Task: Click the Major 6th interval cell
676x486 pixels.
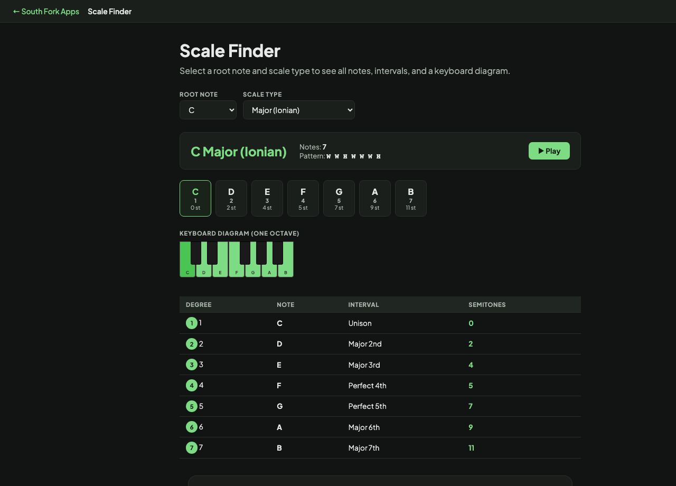Action: (x=402, y=427)
